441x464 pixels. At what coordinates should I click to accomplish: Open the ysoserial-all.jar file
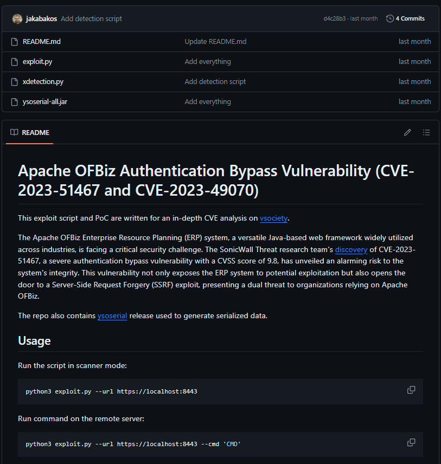[45, 102]
